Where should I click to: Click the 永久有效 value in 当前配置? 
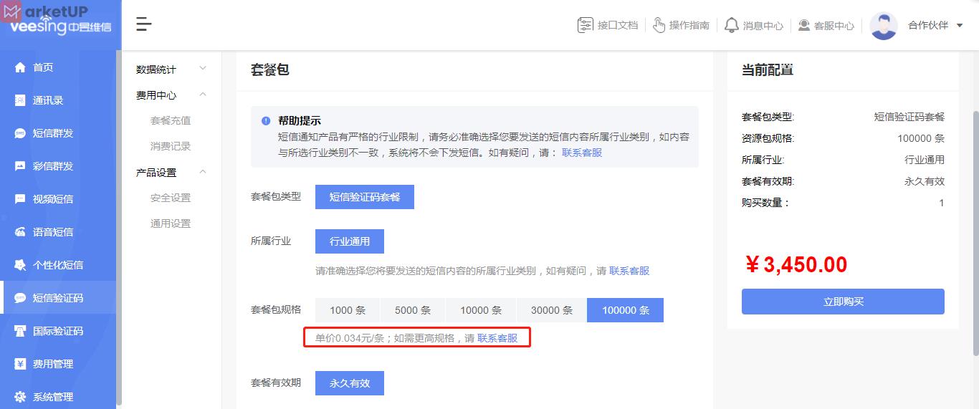point(925,181)
